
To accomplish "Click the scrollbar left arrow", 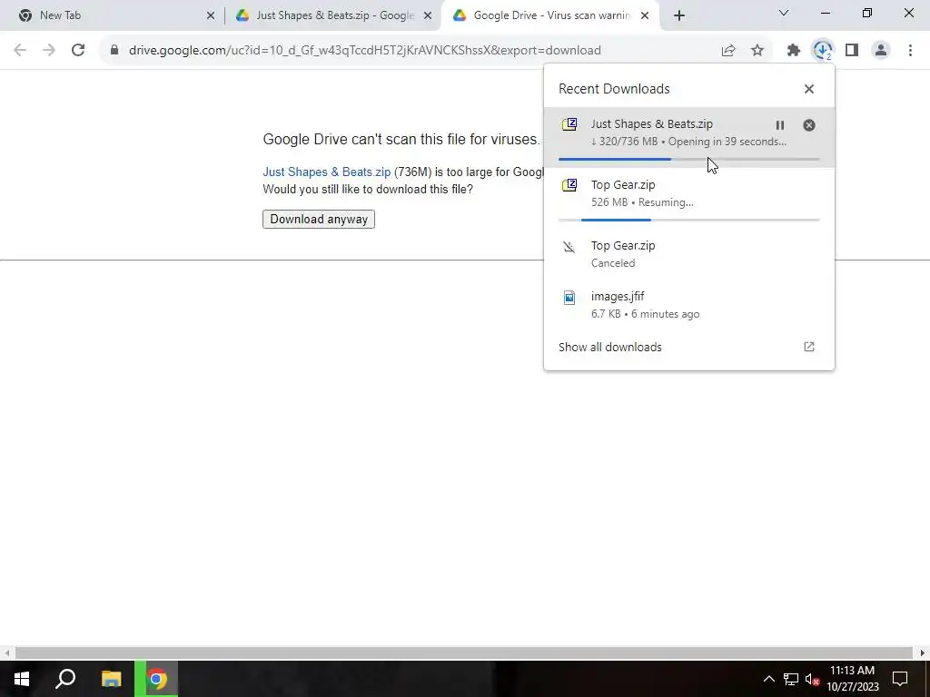I will [x=6, y=653].
